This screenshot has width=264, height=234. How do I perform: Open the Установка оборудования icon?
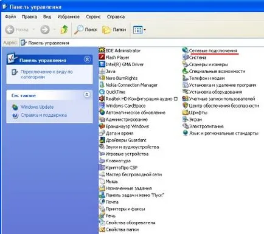[185, 92]
